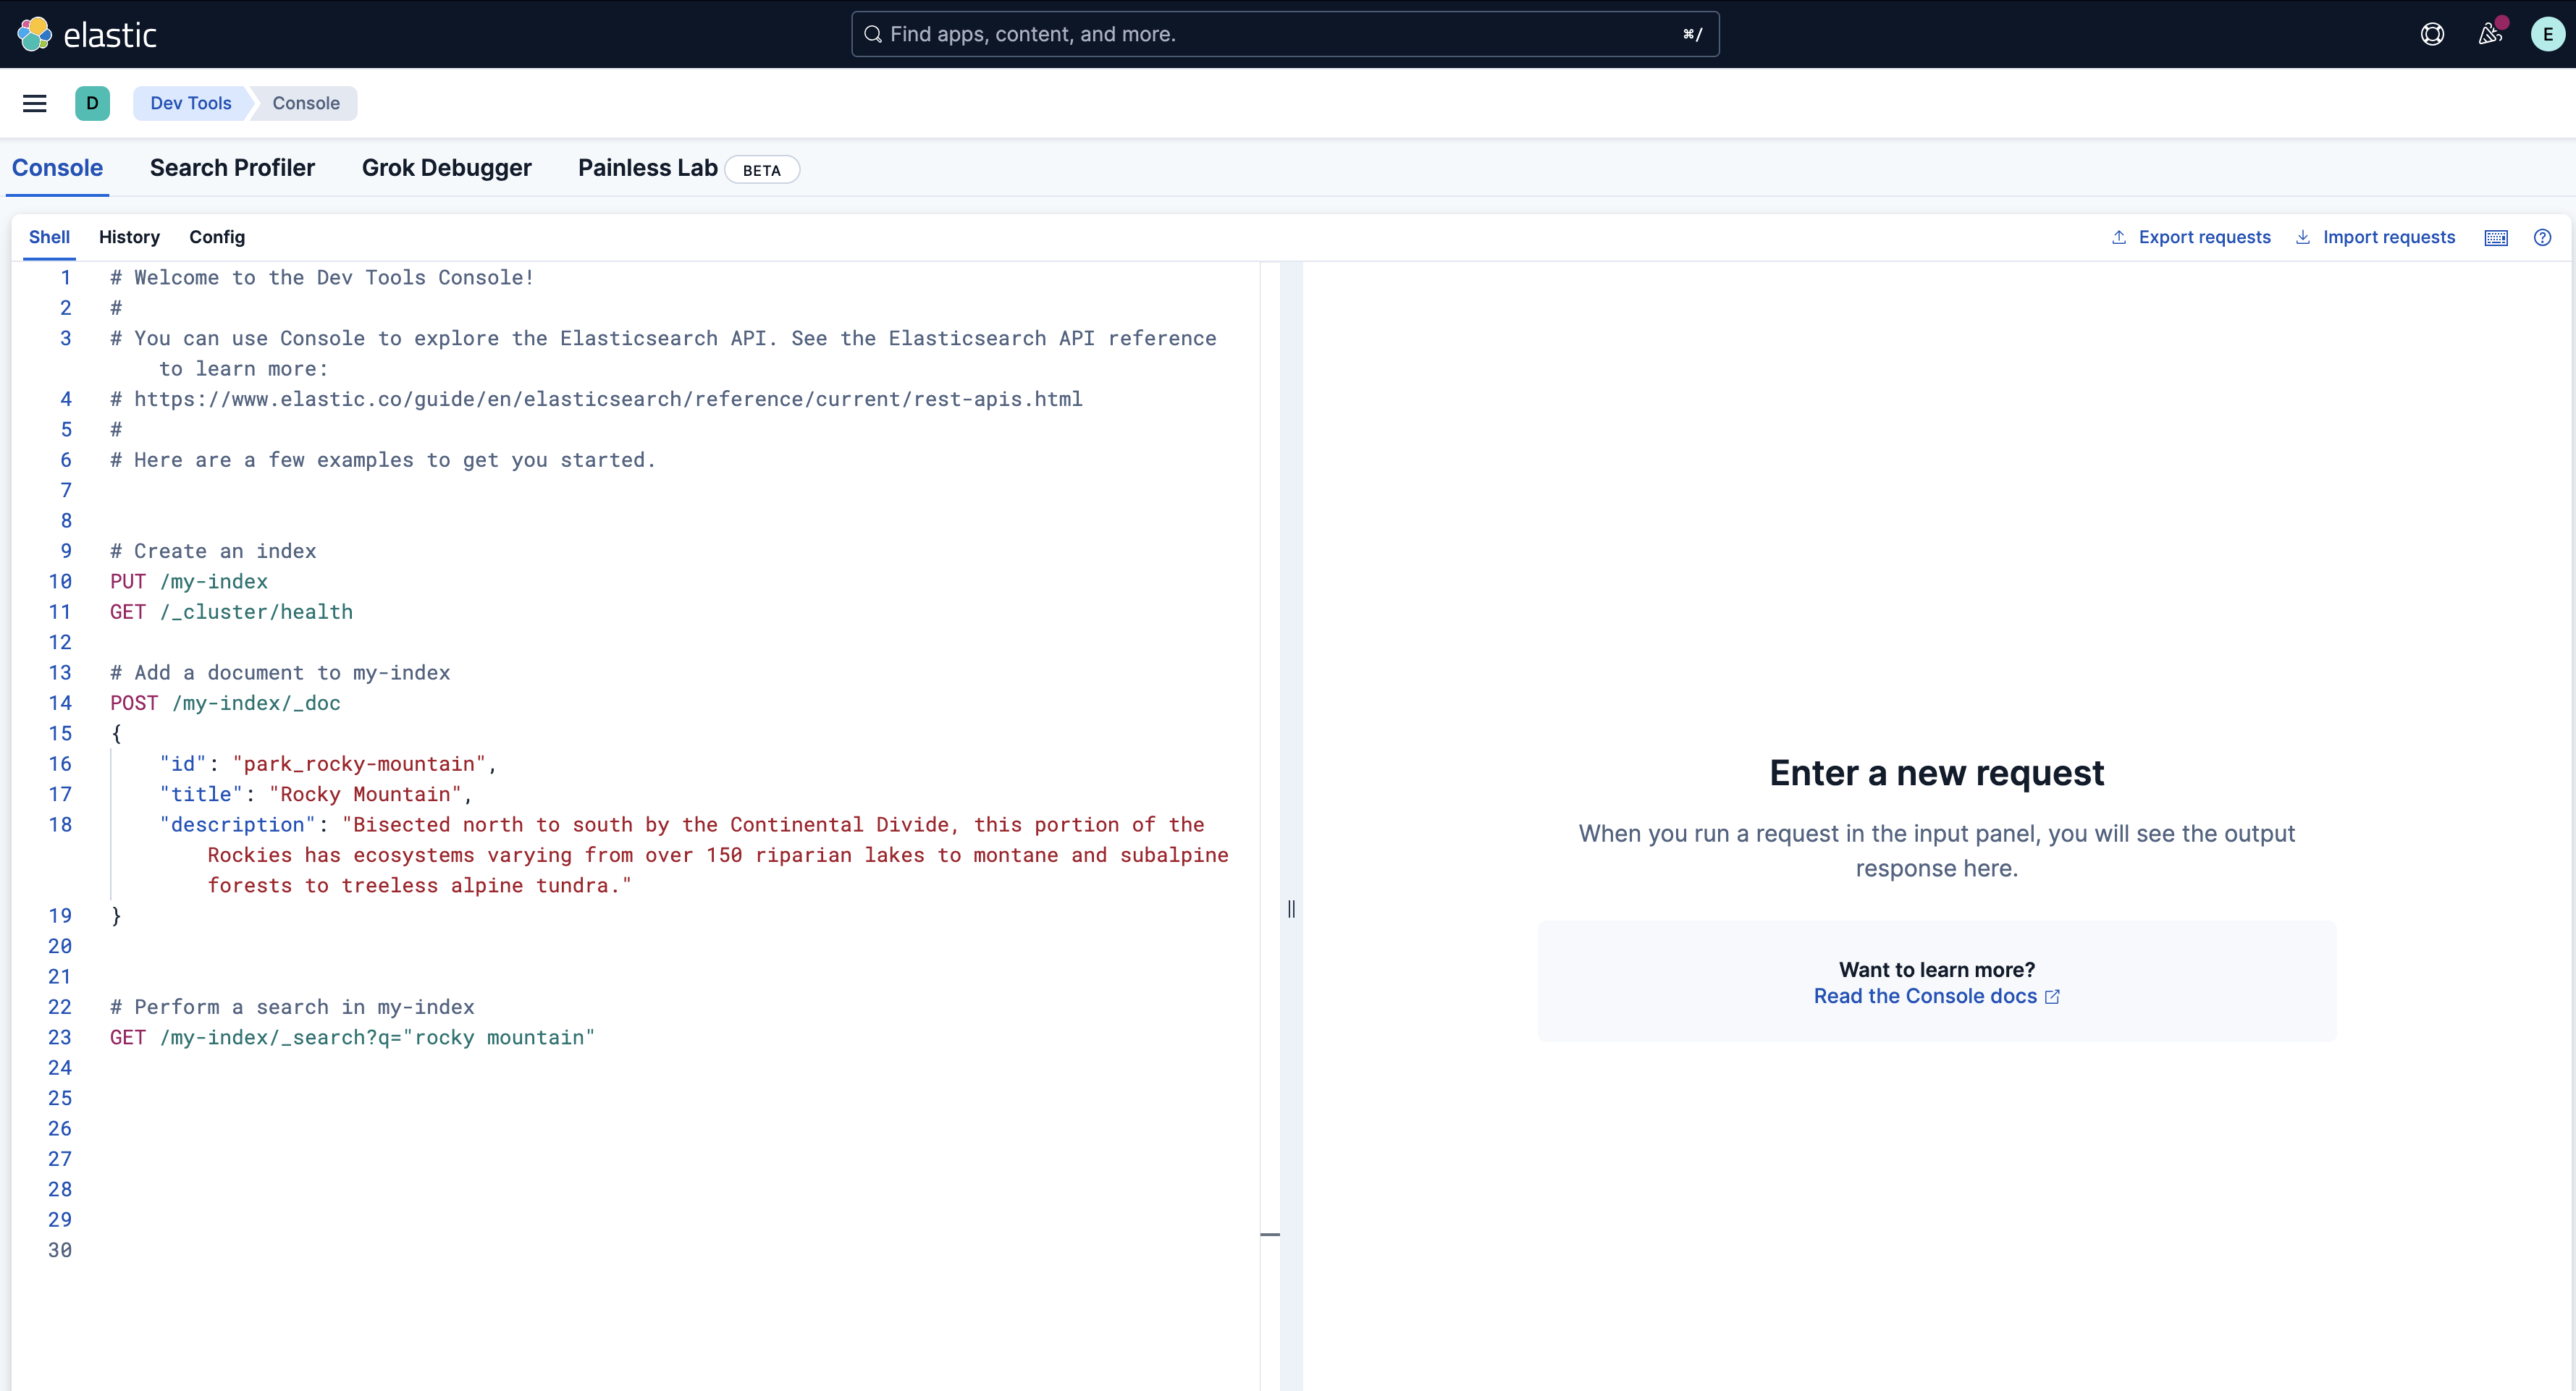Open the Grok Debugger tab
This screenshot has width=2576, height=1391.
coord(446,168)
